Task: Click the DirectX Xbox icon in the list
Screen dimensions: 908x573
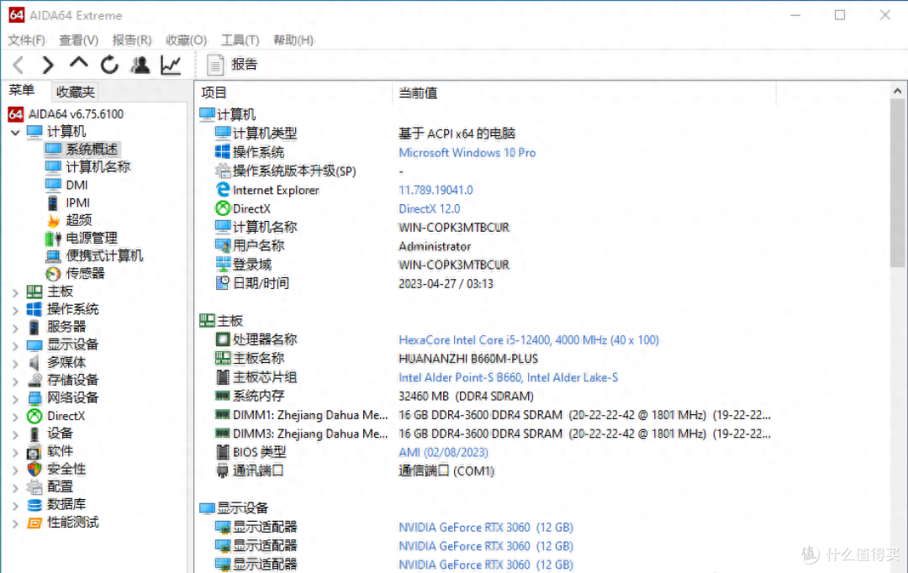Action: [x=222, y=208]
